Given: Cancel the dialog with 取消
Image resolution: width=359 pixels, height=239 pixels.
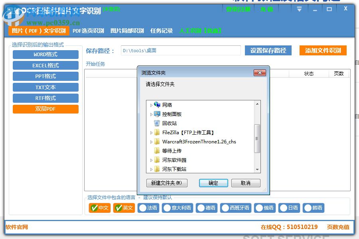Looking at the screenshot, I should (246, 183).
